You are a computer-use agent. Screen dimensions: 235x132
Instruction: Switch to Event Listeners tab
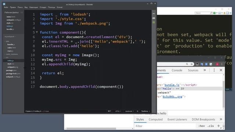point(177,120)
